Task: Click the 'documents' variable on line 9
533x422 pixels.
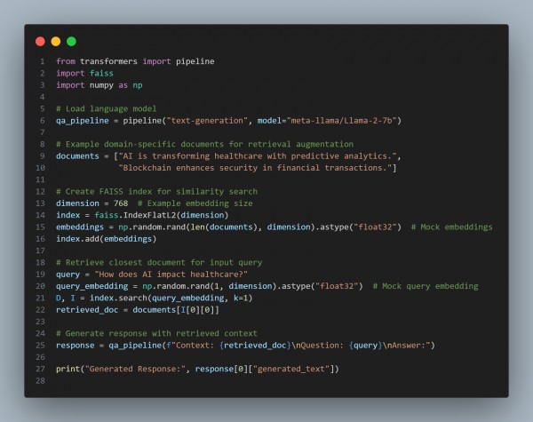Action: point(77,156)
